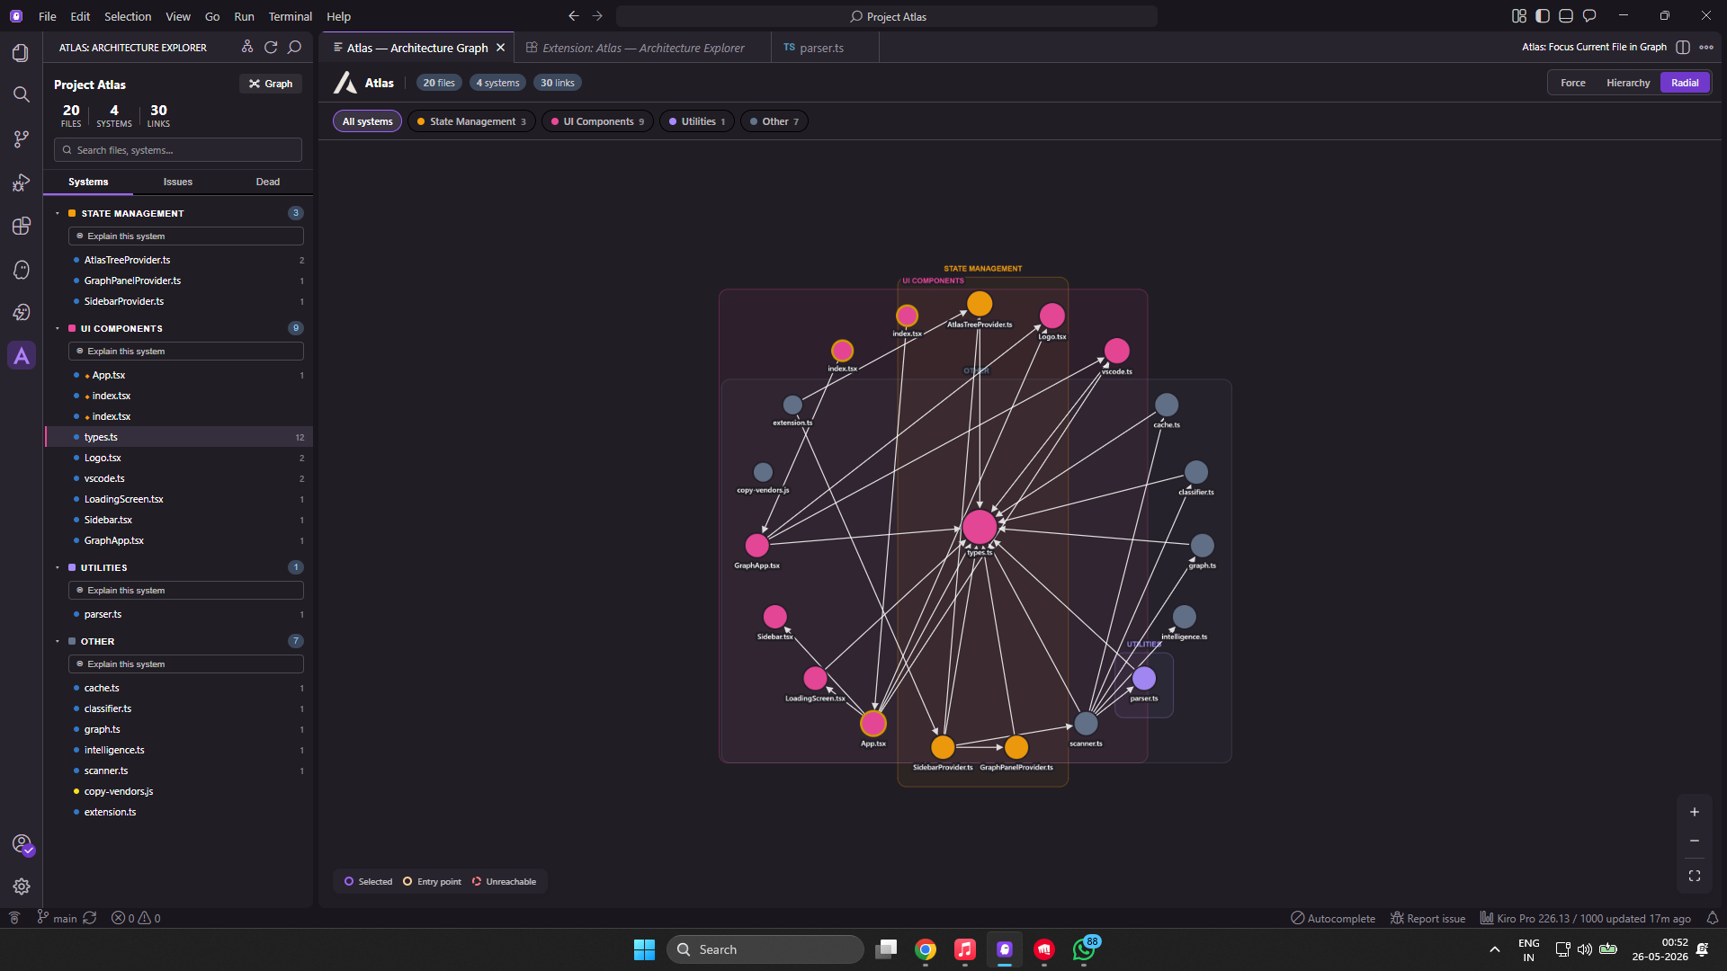Open the main branch picker
The width and height of the screenshot is (1727, 971).
tap(57, 918)
